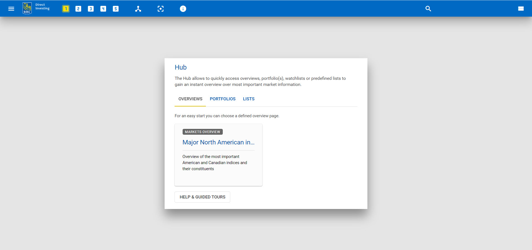
Task: Open the Hub network icon
Action: [138, 9]
